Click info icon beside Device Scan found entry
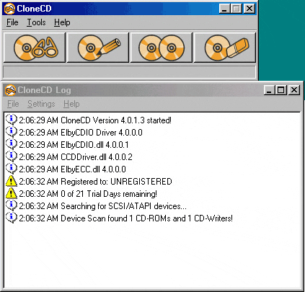Image resolution: width=305 pixels, height=292 pixels. (x=12, y=218)
